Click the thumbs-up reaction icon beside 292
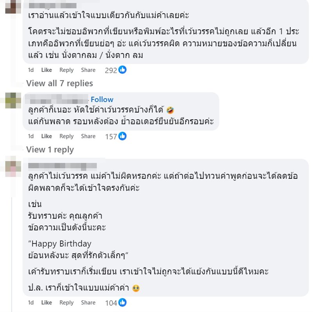 (x=121, y=70)
